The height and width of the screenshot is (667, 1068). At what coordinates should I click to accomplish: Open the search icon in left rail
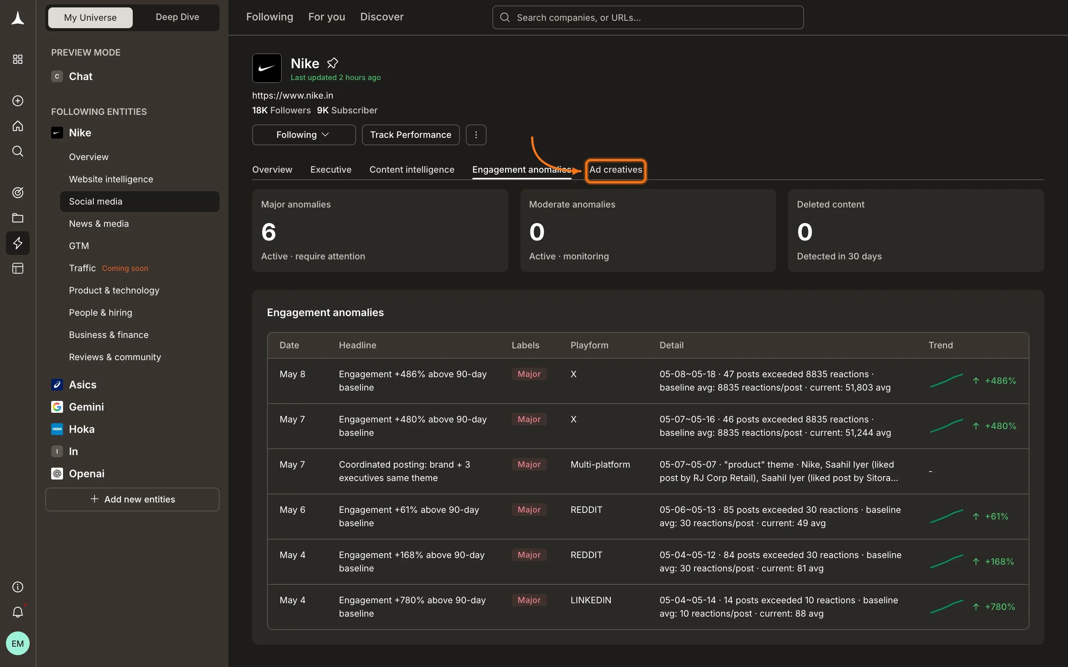18,151
